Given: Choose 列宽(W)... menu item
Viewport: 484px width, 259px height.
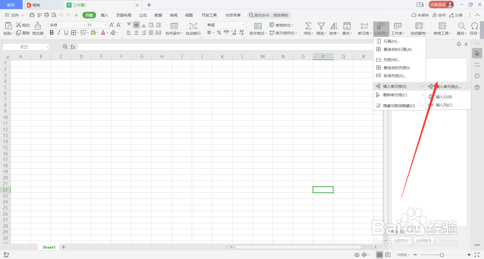Looking at the screenshot, I should pos(400,60).
